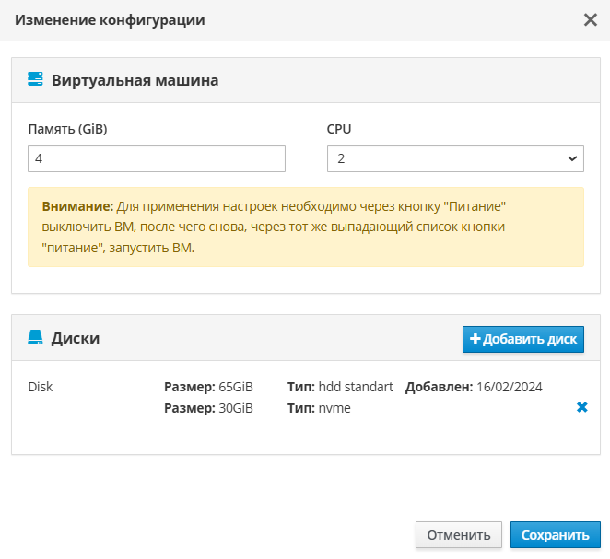
Task: Save the configuration with Сохранить
Action: tap(555, 535)
